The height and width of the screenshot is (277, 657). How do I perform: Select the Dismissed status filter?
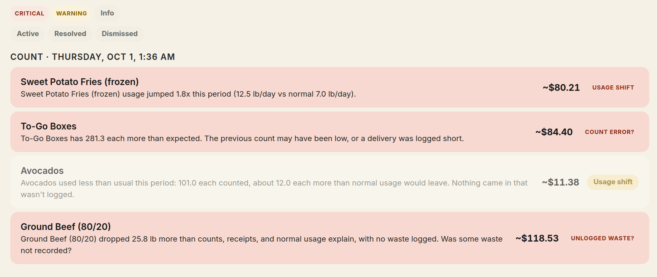pyautogui.click(x=119, y=34)
